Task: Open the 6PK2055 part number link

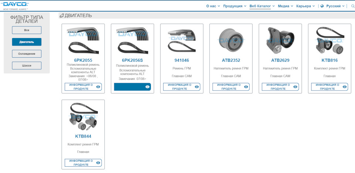Action: [83, 60]
